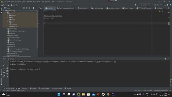The image size is (172, 97).
Task: Open the Navigate menu
Action: click(x=18, y=2)
